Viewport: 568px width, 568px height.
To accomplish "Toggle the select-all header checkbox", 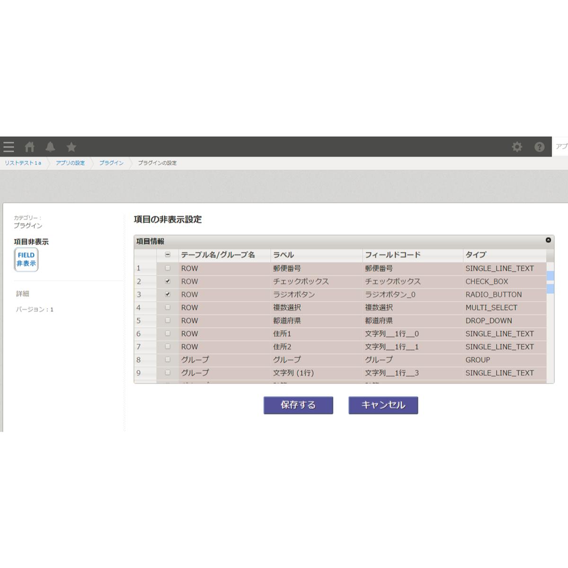I will (168, 255).
